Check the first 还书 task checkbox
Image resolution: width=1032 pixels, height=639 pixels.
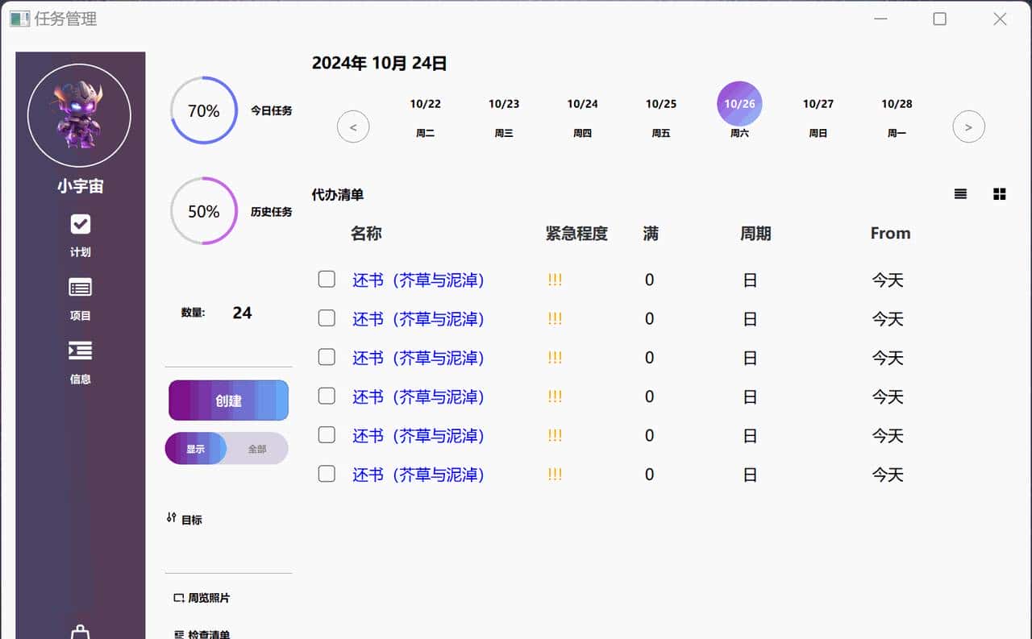[x=326, y=278]
